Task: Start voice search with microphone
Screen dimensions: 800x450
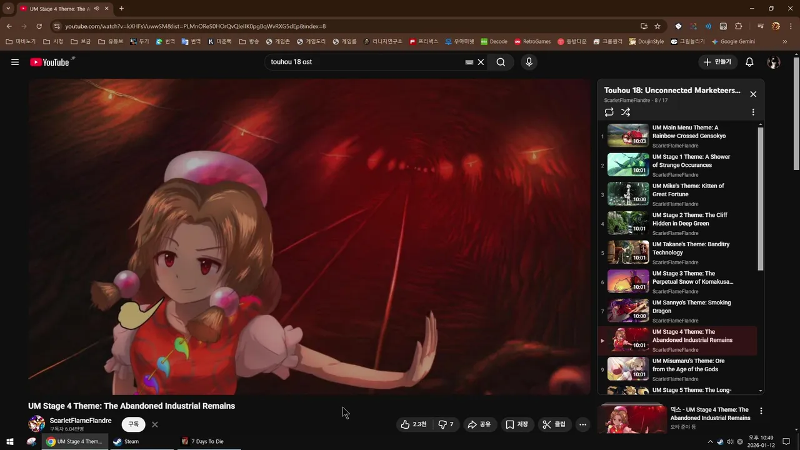Action: (529, 62)
